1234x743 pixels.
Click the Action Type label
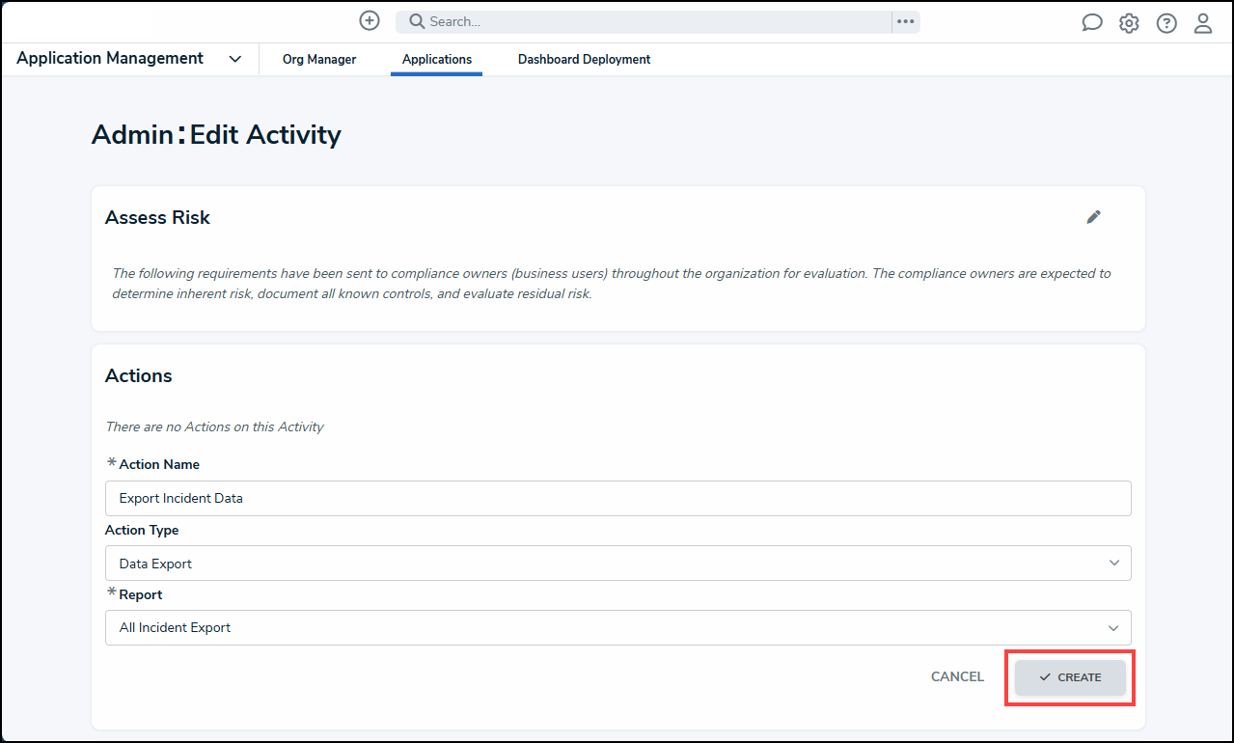coord(142,530)
